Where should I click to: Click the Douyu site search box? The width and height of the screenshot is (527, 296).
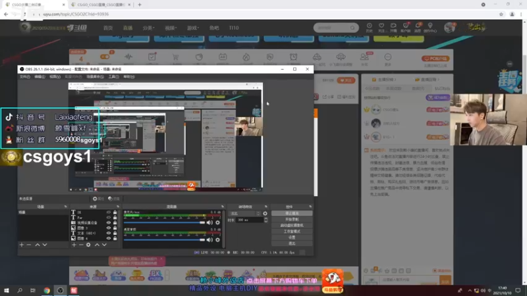click(x=336, y=28)
